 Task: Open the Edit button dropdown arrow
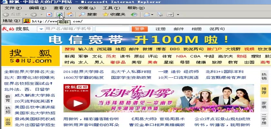tap(178, 15)
